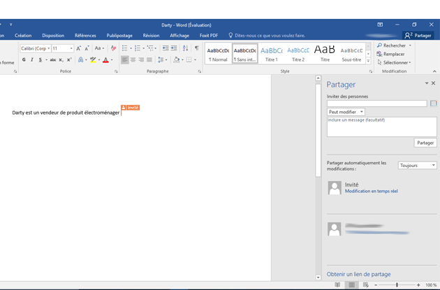This screenshot has width=440, height=290.
Task: Align text to the left
Action: (x=125, y=59)
